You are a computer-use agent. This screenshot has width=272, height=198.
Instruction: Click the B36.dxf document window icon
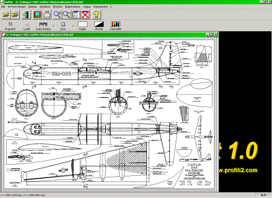click(x=3, y=34)
